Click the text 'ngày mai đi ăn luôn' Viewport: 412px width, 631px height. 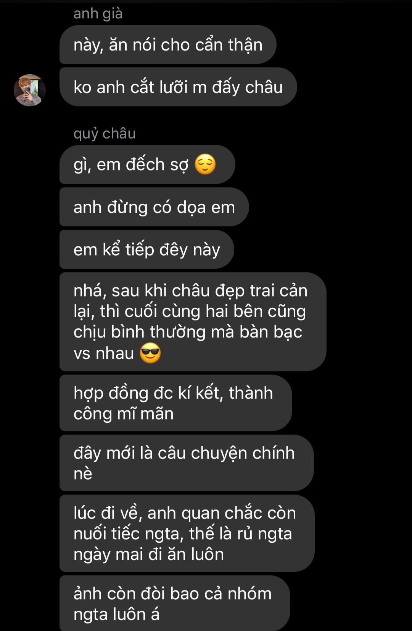tap(149, 554)
